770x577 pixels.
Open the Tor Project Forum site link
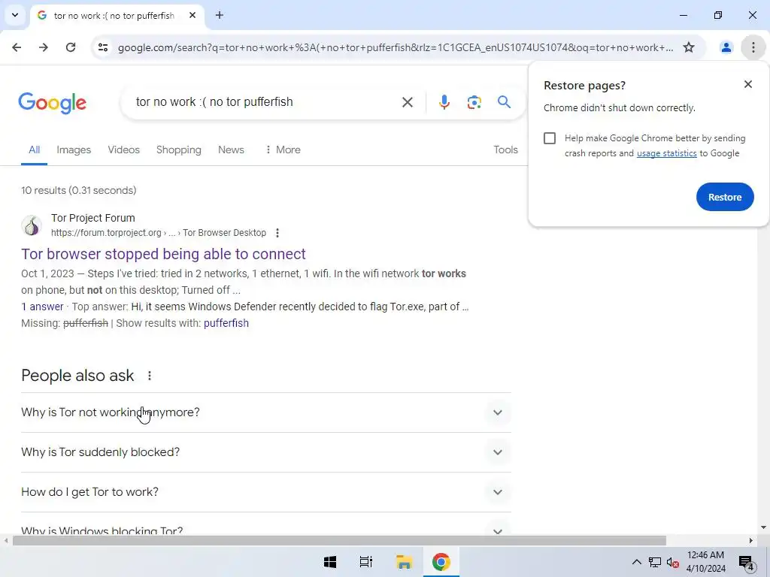coord(92,218)
